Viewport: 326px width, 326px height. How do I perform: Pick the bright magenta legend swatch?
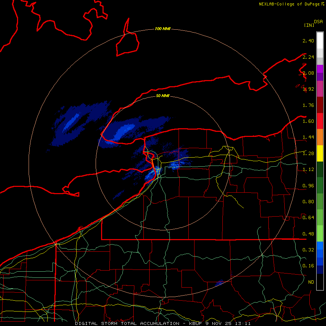click(320, 69)
